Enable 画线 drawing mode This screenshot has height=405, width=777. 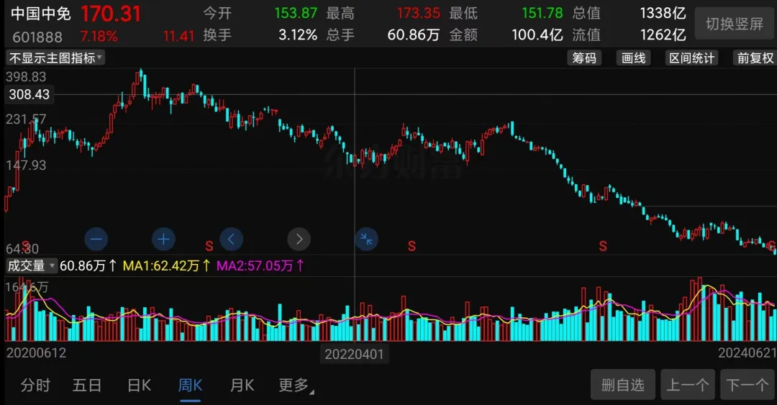coord(634,58)
